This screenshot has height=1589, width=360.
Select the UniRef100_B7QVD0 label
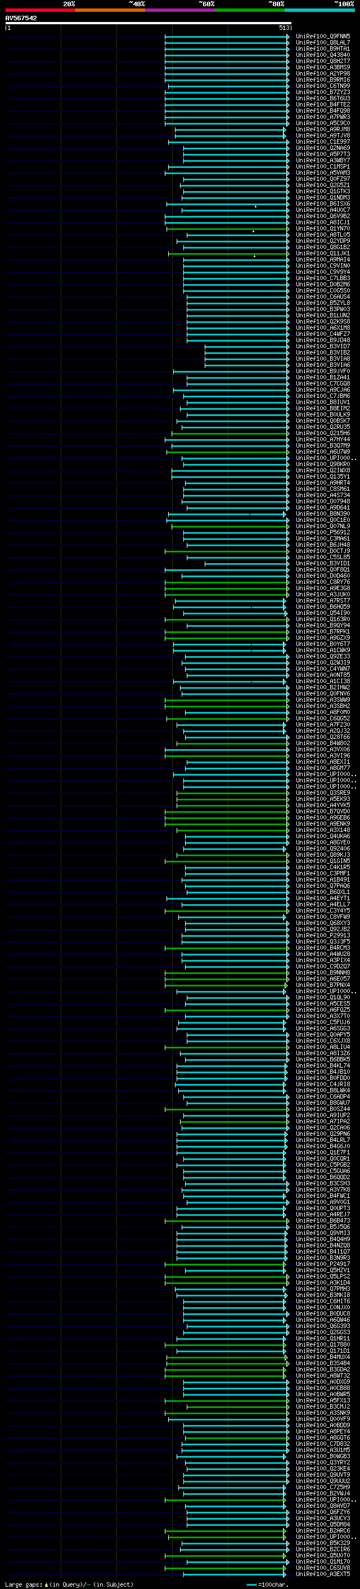(323, 811)
